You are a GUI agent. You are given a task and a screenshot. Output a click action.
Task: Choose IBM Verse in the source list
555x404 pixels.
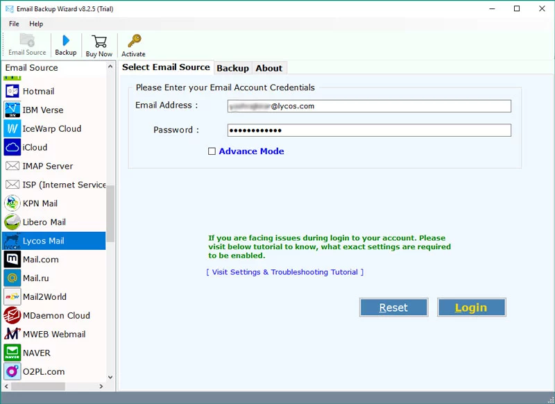(x=42, y=110)
